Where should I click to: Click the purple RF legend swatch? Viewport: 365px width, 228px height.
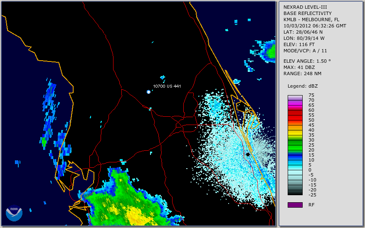[295, 205]
